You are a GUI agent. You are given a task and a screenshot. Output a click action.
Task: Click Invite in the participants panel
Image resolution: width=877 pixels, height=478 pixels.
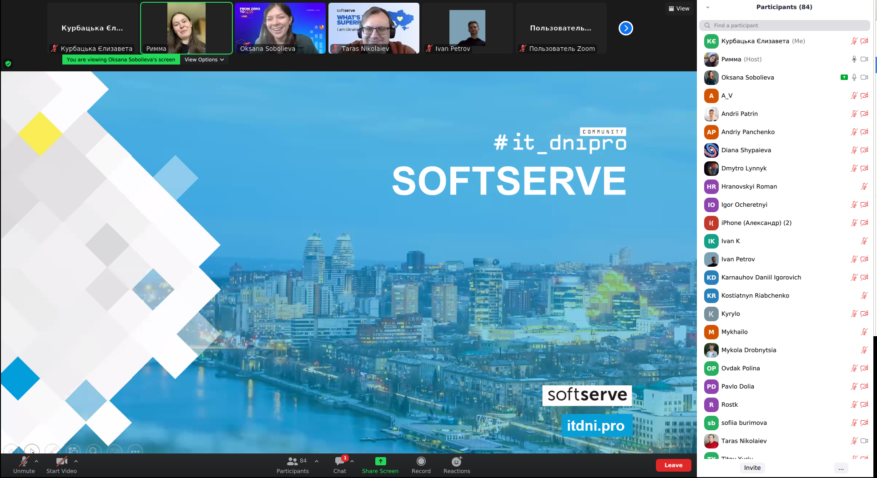pyautogui.click(x=752, y=468)
